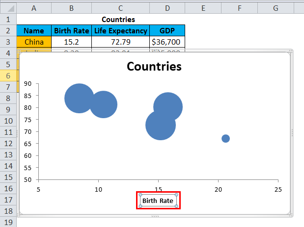Select row 1 header
The height and width of the screenshot is (227, 304).
[8, 19]
